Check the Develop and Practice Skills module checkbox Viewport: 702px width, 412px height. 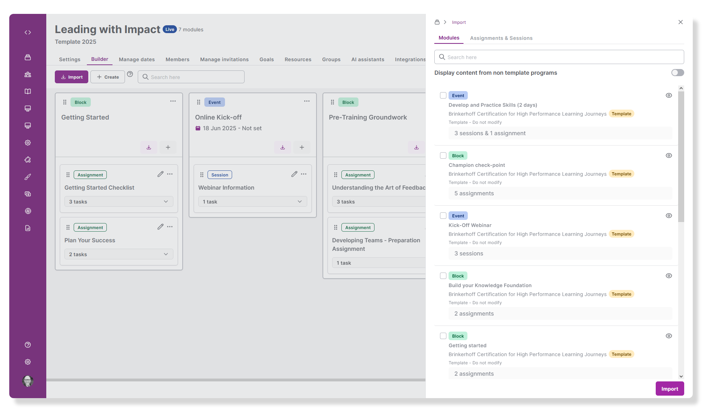click(x=443, y=95)
